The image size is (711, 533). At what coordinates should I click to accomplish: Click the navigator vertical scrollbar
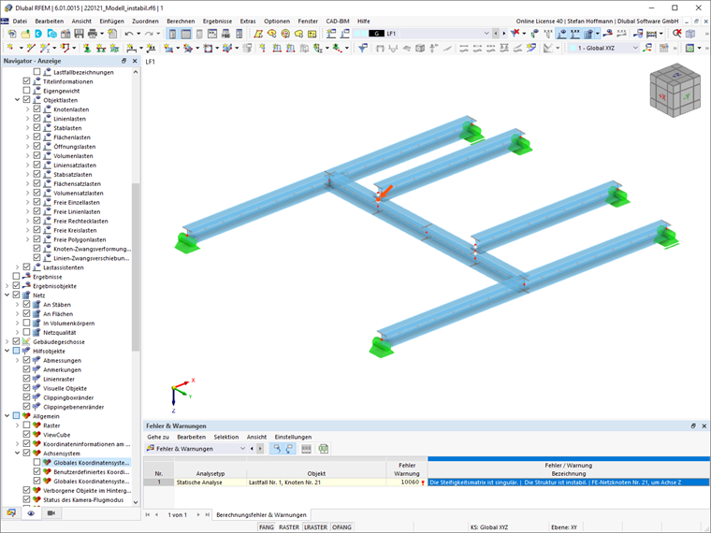pos(136,266)
